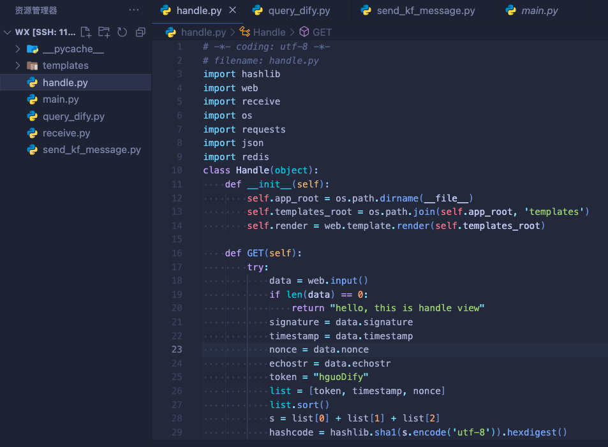This screenshot has width=608, height=447.
Task: Switch to the send_kf_message.py tab
Action: pyautogui.click(x=426, y=11)
